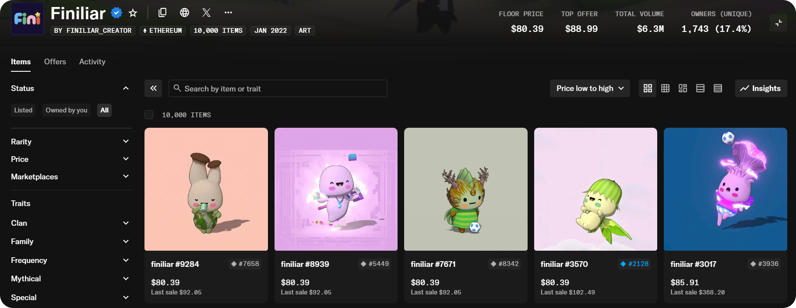The width and height of the screenshot is (796, 308).
Task: Open the Finiliar X (Twitter) profile icon
Action: (x=207, y=13)
